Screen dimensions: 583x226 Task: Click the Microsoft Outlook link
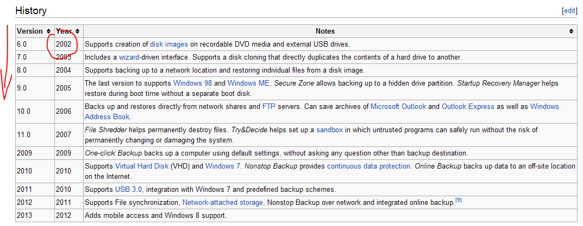(x=398, y=107)
